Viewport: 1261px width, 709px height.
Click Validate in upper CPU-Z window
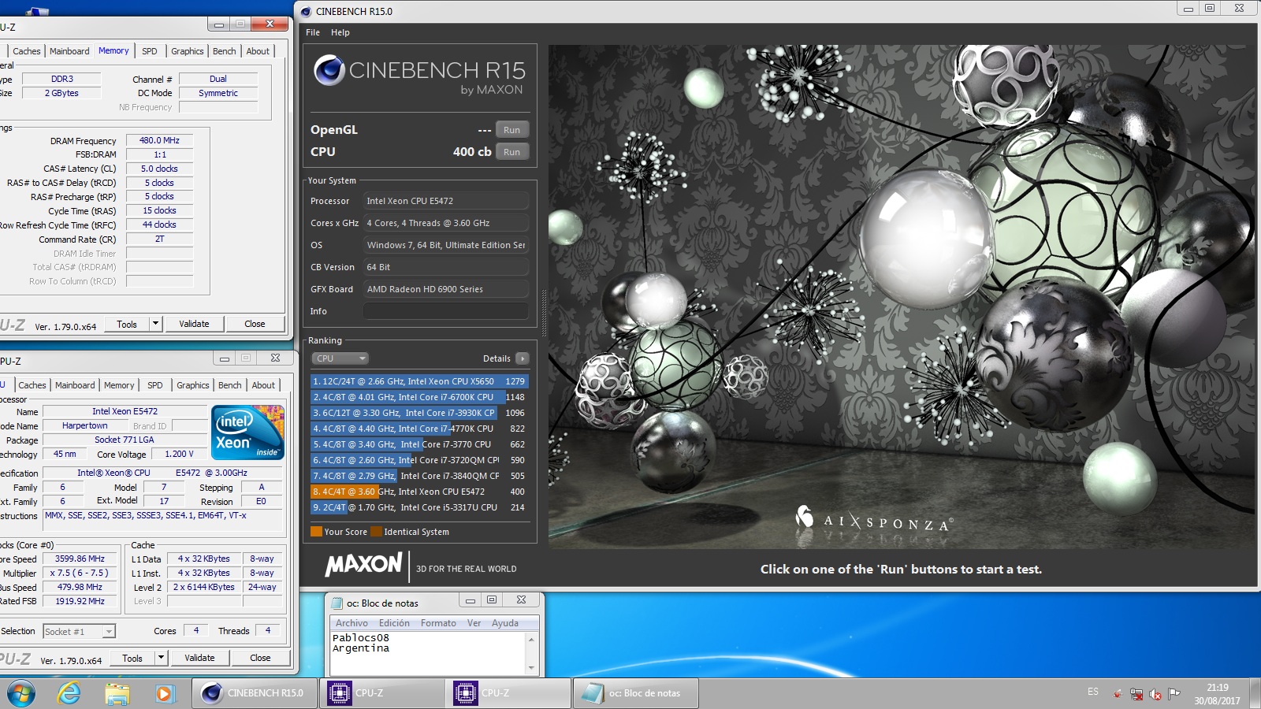point(194,324)
